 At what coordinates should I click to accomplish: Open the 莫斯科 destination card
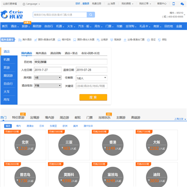69,175
